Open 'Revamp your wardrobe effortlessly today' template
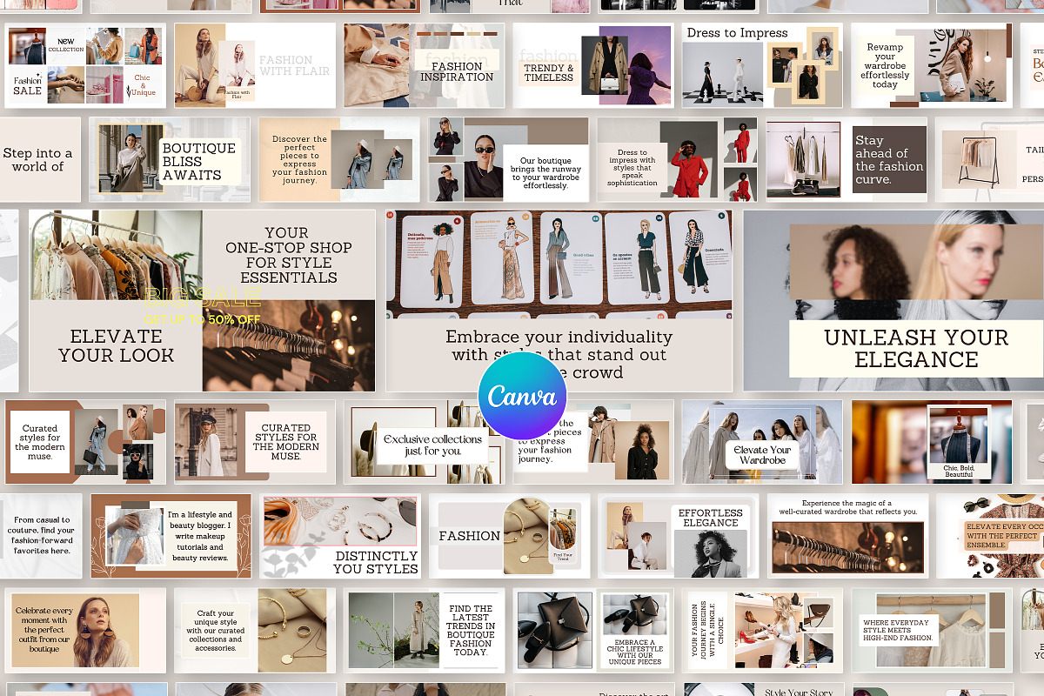 (931, 65)
